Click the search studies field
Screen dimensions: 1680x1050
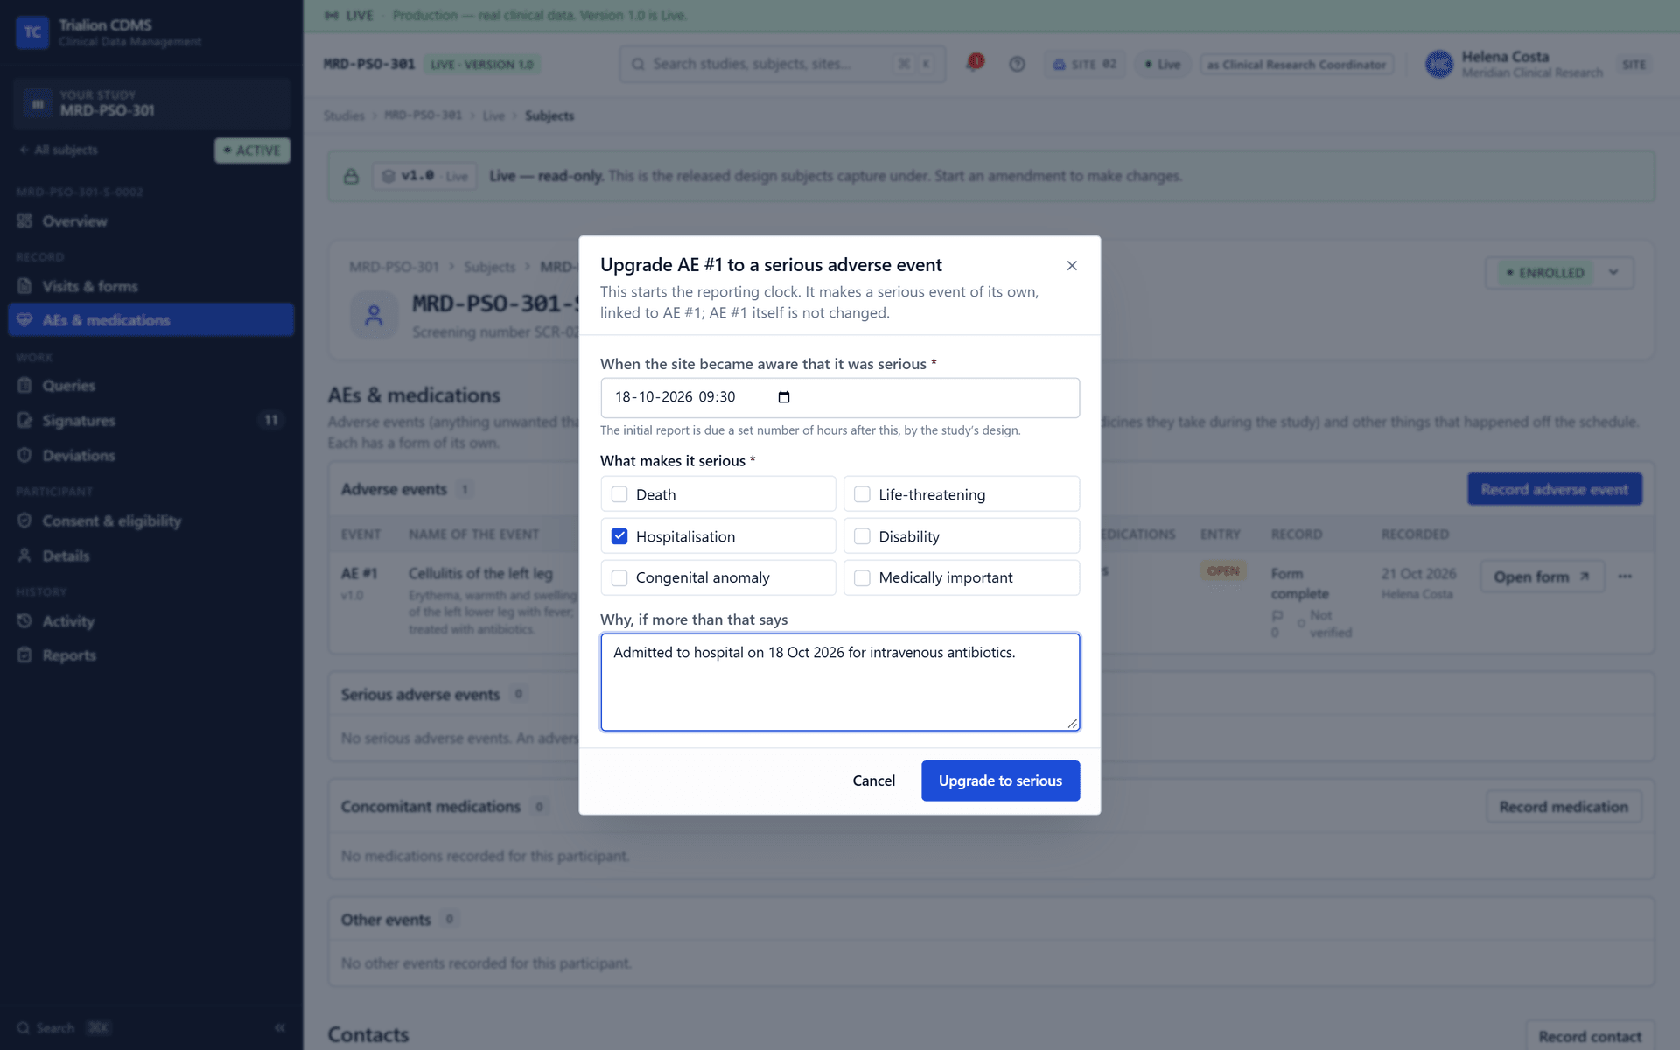point(782,64)
